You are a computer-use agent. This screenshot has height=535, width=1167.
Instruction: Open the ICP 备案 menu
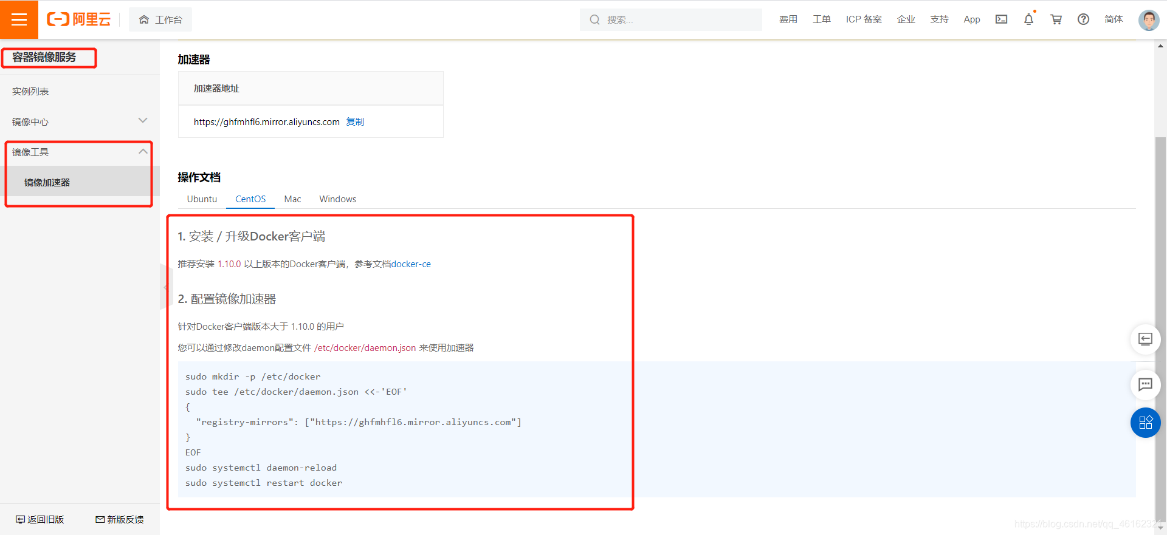(864, 19)
